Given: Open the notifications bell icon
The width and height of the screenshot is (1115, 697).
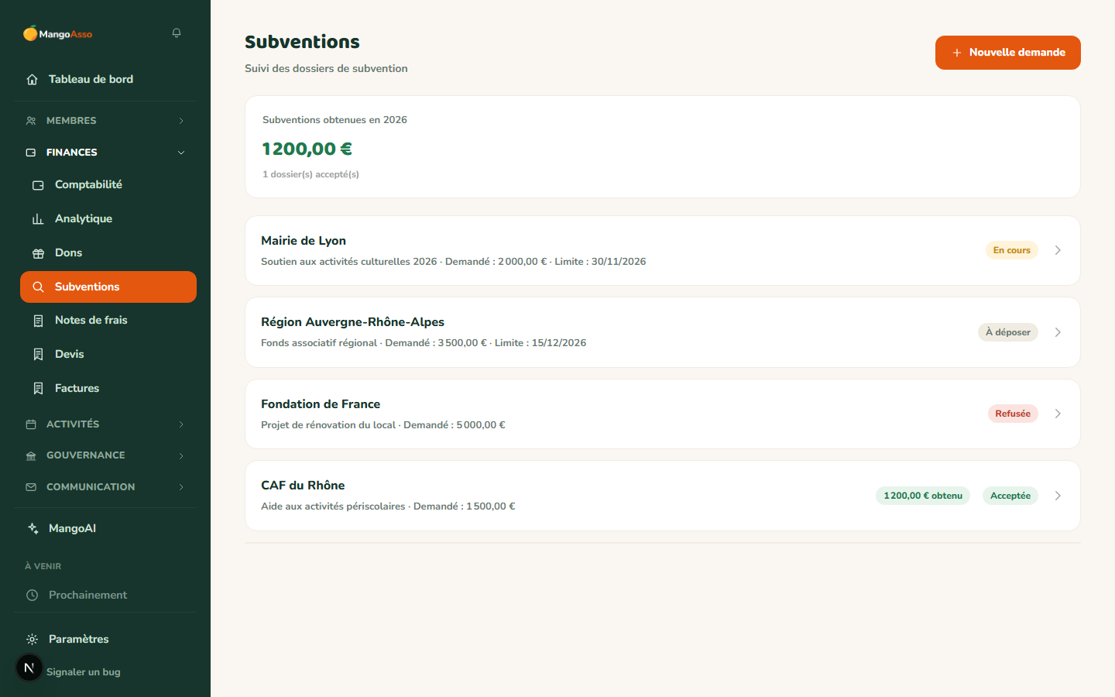Looking at the screenshot, I should coord(177,33).
